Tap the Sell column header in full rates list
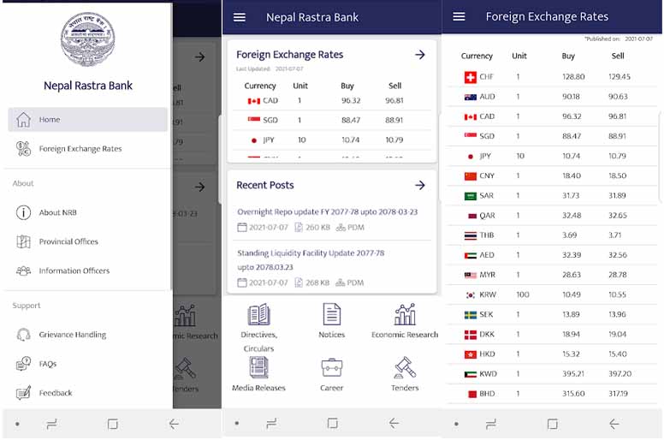 618,56
